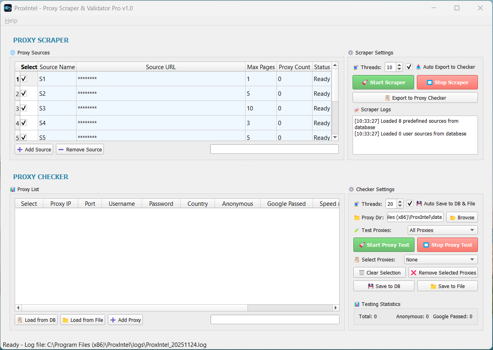Image resolution: width=493 pixels, height=350 pixels.
Task: Increase scraper Threads using the up arrow
Action: 399,65
